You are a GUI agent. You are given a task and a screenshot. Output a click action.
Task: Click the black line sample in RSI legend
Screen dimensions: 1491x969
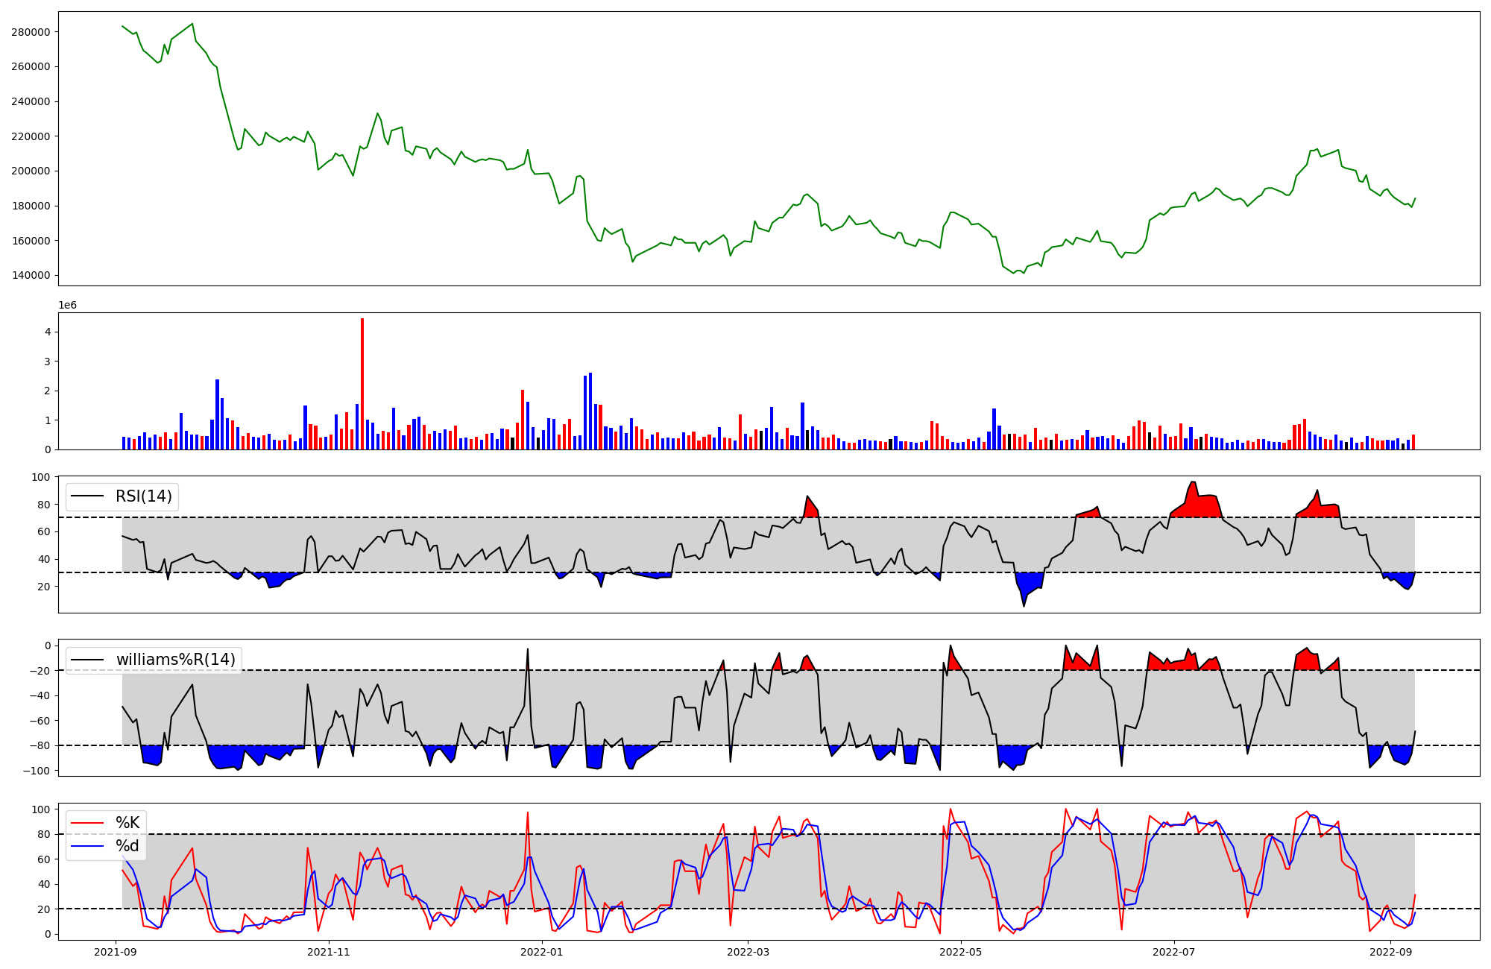click(x=87, y=496)
